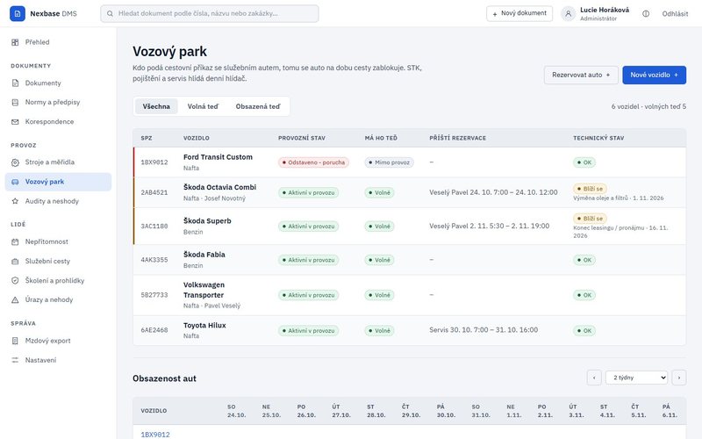Click the Dokumenty file icon
This screenshot has height=439, width=702.
[x=15, y=83]
